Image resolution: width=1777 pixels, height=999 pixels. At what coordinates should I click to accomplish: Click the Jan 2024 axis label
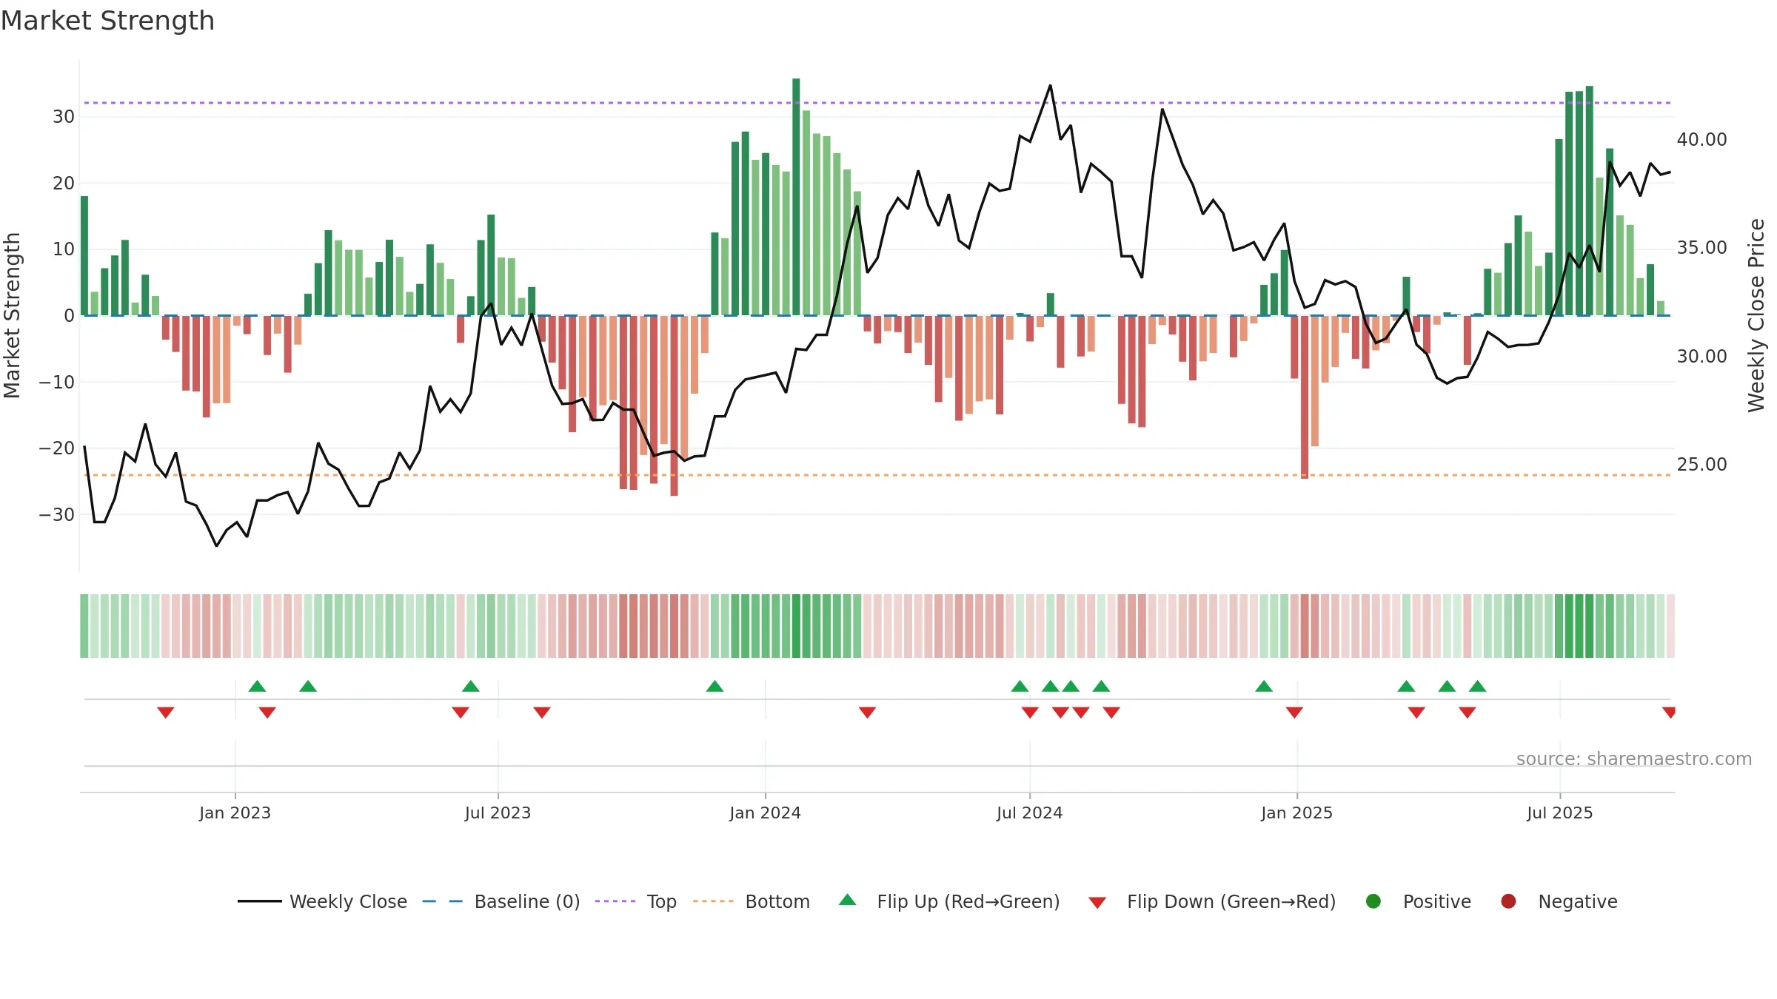pos(765,813)
